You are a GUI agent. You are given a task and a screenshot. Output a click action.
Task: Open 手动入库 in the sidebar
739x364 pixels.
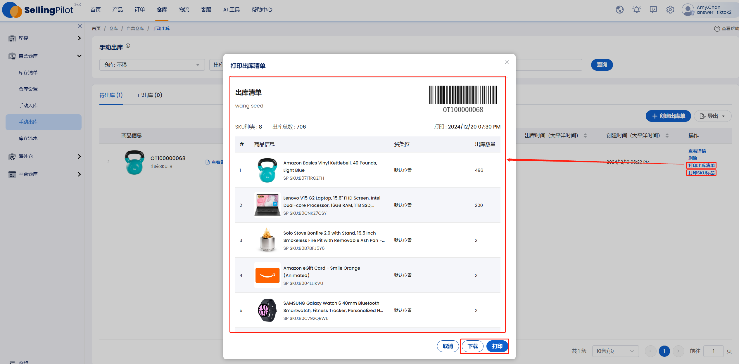click(28, 106)
